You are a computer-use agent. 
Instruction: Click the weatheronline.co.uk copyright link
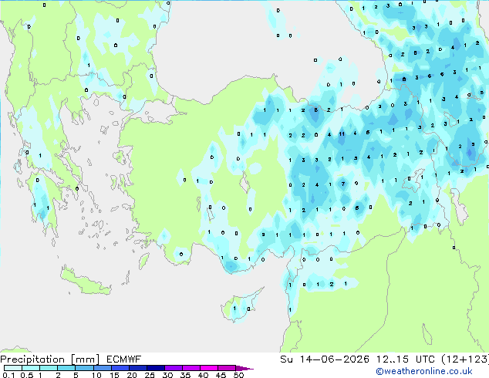pyautogui.click(x=424, y=371)
